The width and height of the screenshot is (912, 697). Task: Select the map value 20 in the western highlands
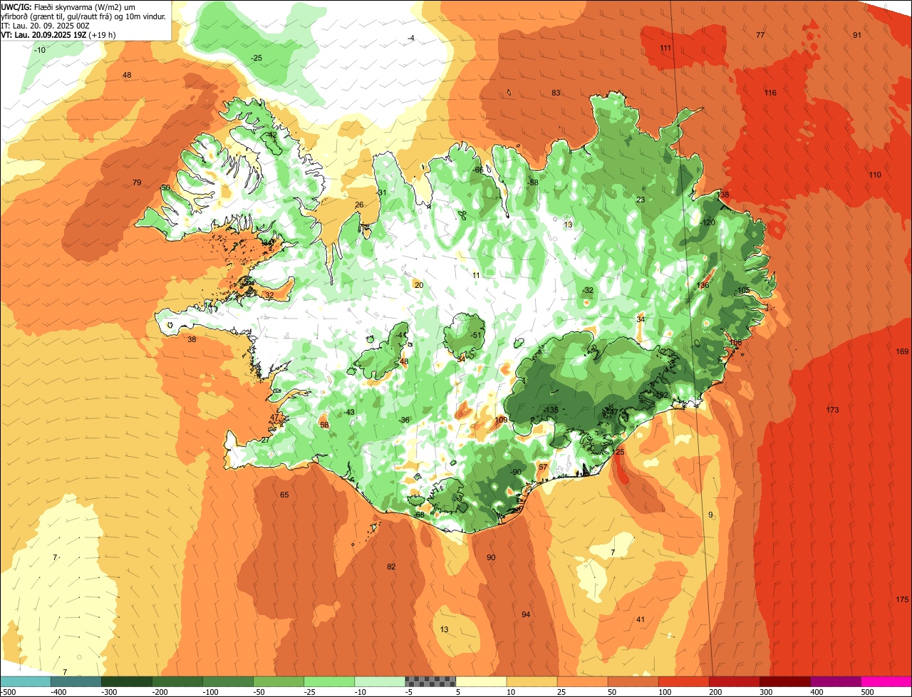pyautogui.click(x=419, y=286)
